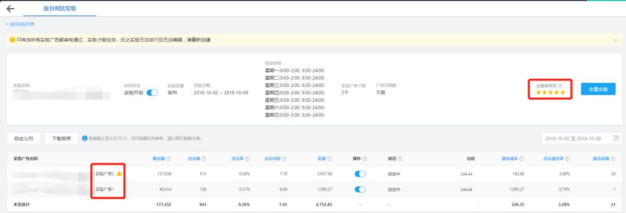Click the five-star recommendation rating
The height and width of the screenshot is (213, 626).
coord(551,93)
